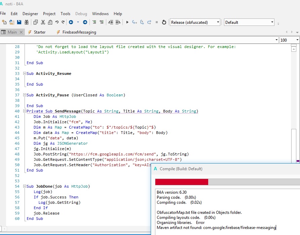The image size is (300, 235).
Task: Switch to the FirebaseMessaging tab
Action: 79,32
